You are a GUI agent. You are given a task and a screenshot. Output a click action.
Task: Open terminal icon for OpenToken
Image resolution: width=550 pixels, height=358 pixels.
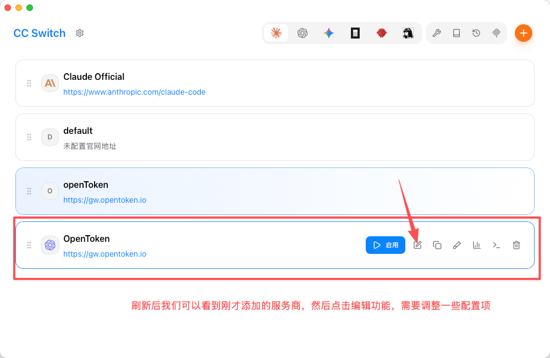496,245
